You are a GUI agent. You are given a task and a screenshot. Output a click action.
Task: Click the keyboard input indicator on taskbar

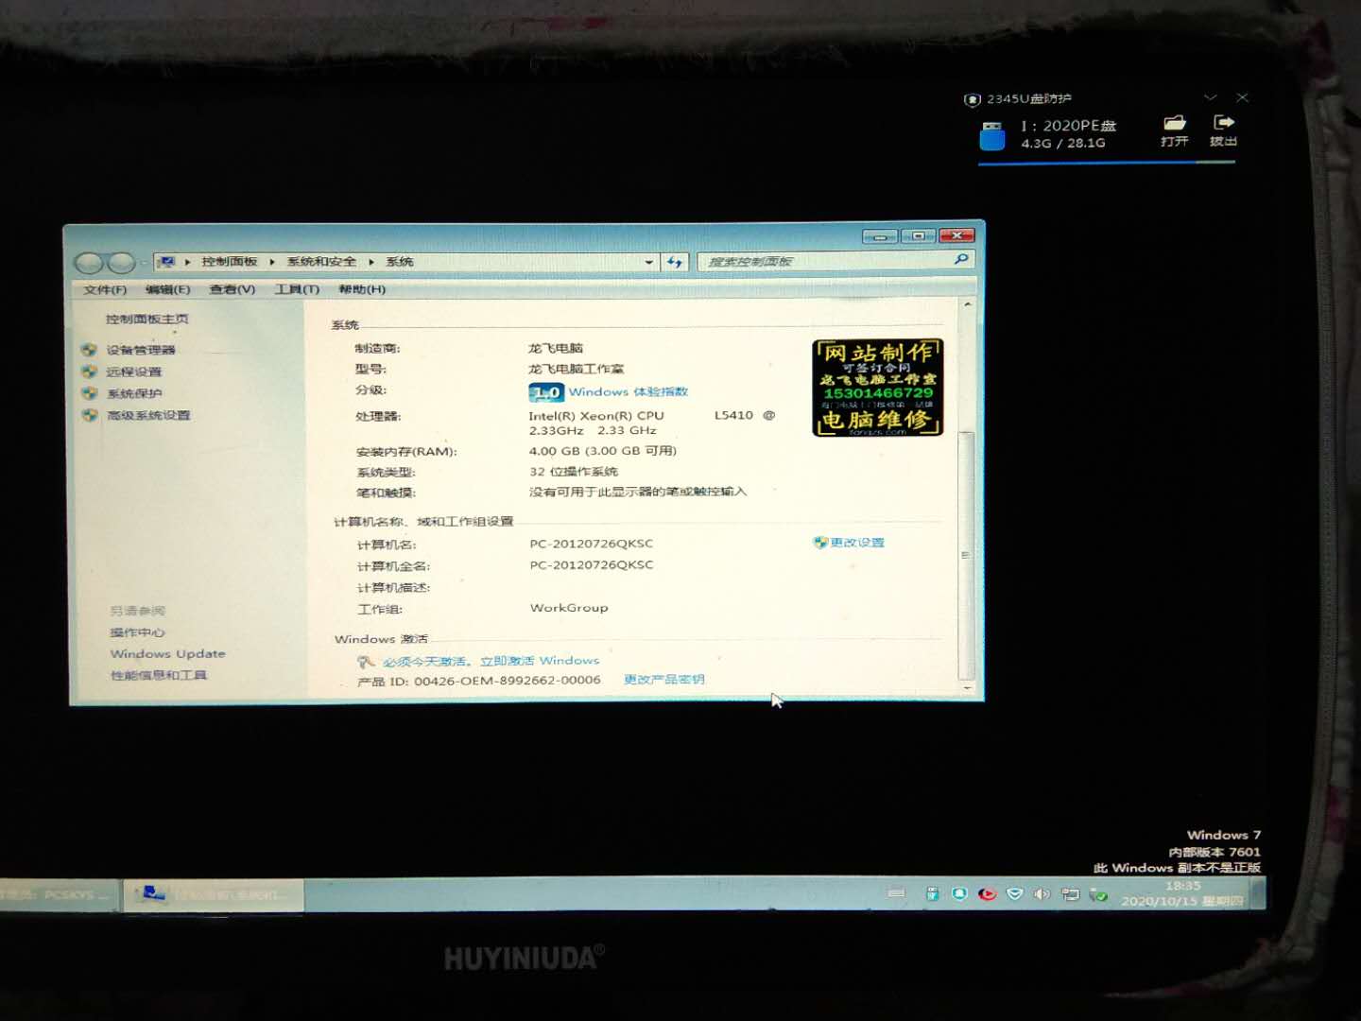[x=896, y=893]
